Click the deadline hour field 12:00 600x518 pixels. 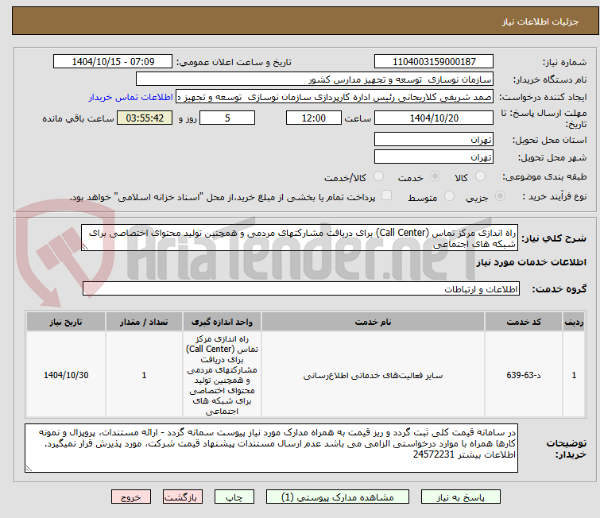pos(314,118)
